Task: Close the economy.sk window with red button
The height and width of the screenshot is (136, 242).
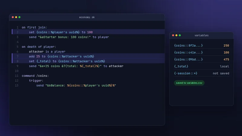Action: point(13,17)
